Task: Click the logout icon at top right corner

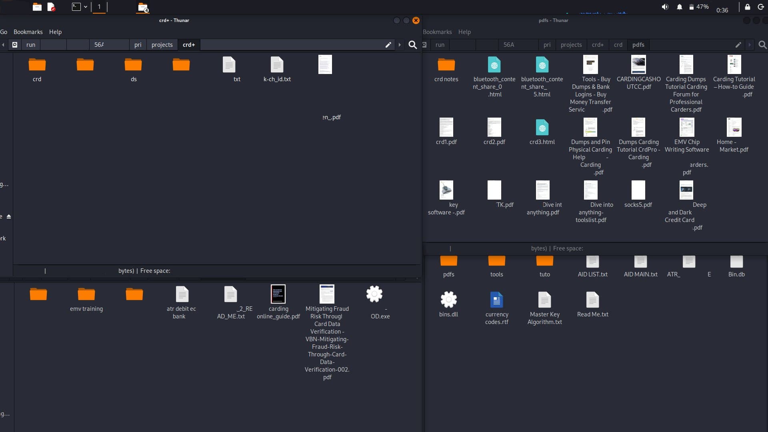Action: (x=761, y=7)
